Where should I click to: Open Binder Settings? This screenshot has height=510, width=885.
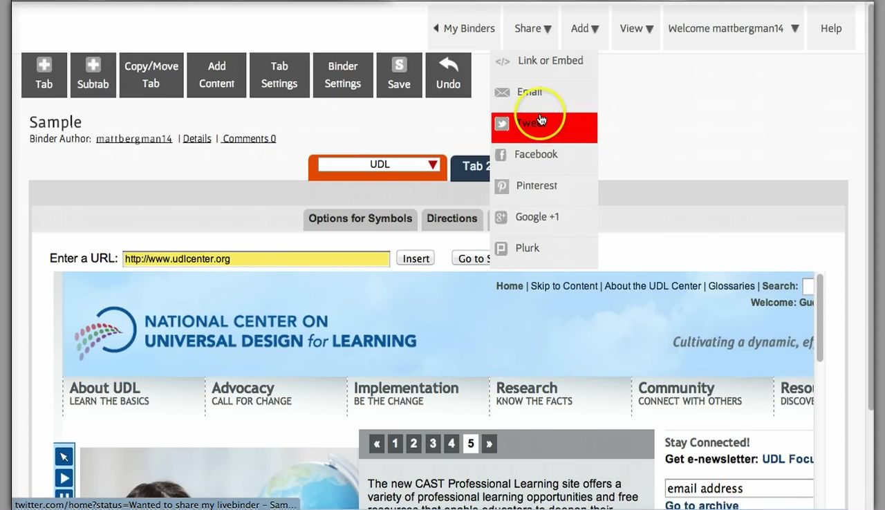coord(343,75)
